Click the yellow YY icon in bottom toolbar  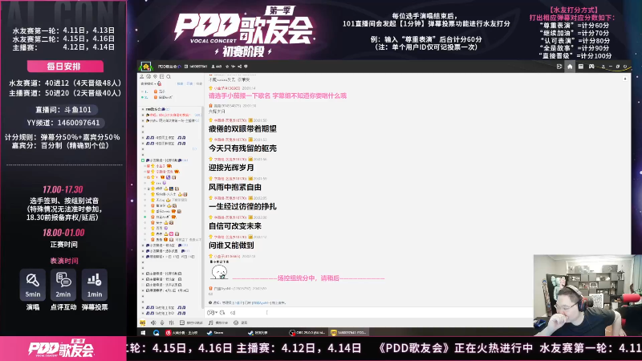[143, 322]
